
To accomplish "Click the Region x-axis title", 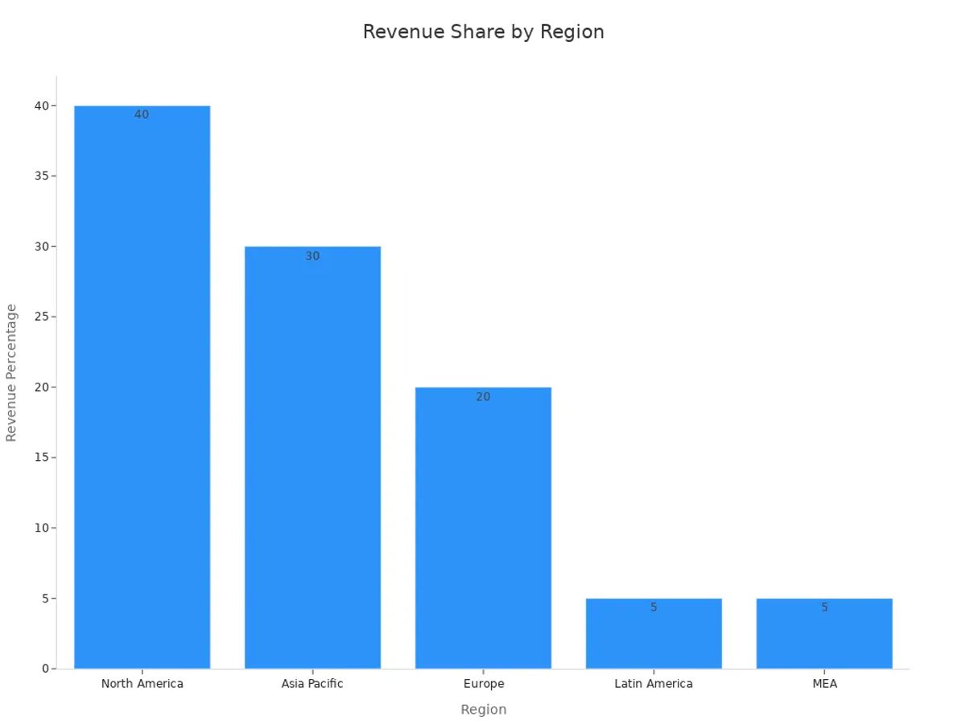I will [x=483, y=710].
